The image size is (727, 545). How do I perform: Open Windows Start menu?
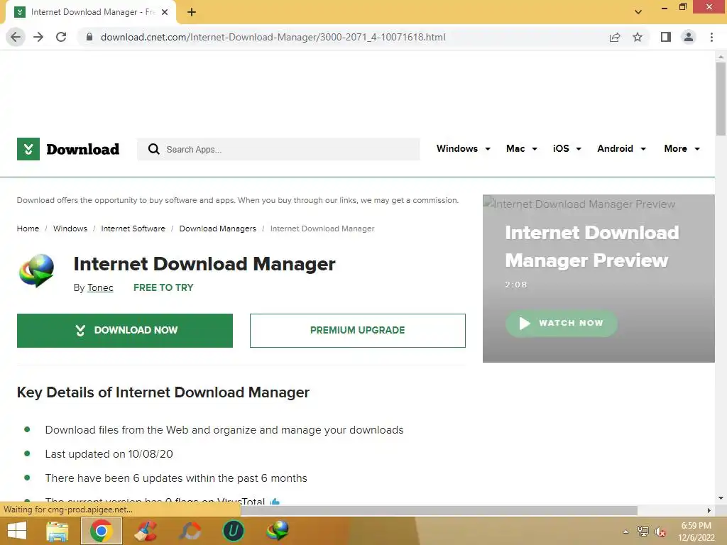[17, 531]
